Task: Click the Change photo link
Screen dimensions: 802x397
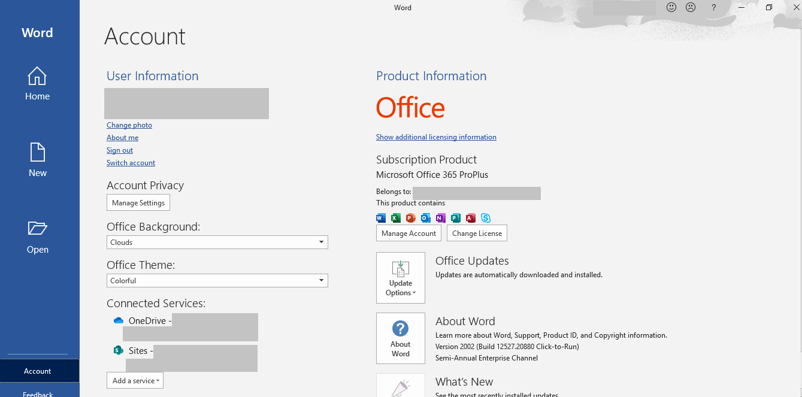Action: coord(129,125)
